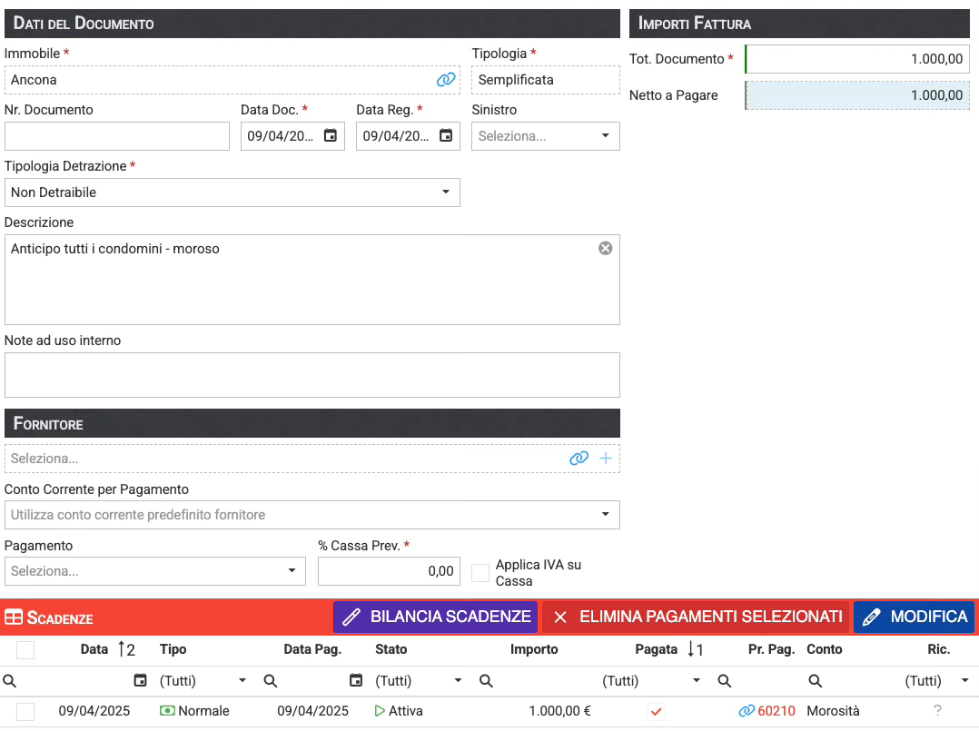Click the search icon under Data Pag. column

pos(271,680)
